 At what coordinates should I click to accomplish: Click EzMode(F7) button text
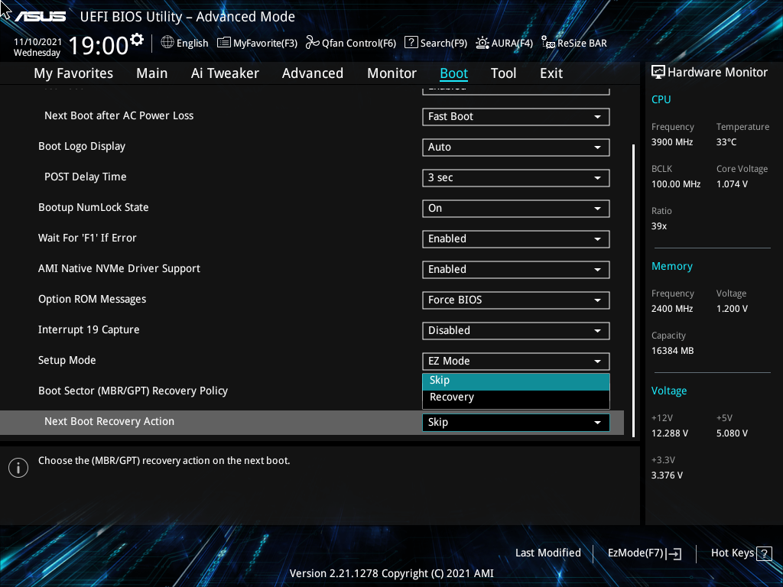pyautogui.click(x=635, y=553)
